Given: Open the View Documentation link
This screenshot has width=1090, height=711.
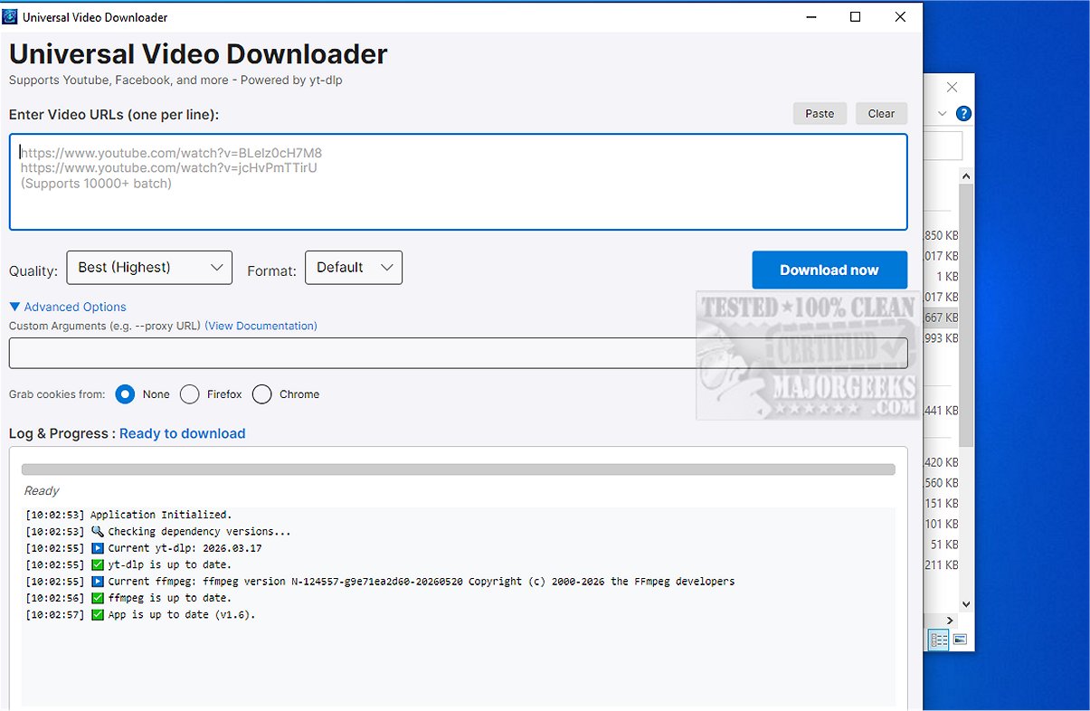Looking at the screenshot, I should 261,326.
